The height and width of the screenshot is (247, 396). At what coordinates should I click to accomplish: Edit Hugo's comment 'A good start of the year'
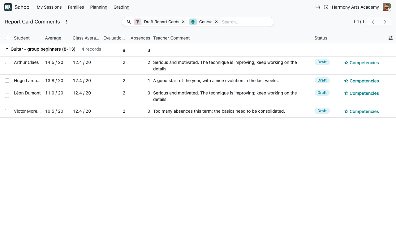point(216,81)
